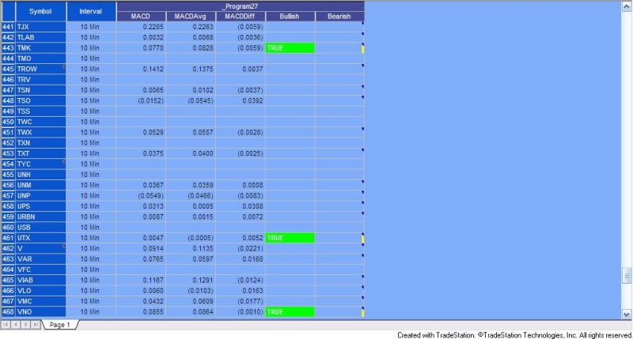Click the VFC symbol cell
This screenshot has height=339, width=633.
click(x=40, y=269)
